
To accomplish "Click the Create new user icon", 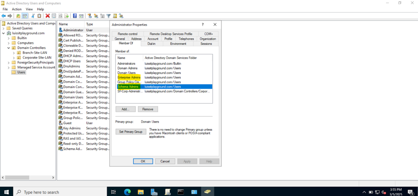I will [x=90, y=16].
